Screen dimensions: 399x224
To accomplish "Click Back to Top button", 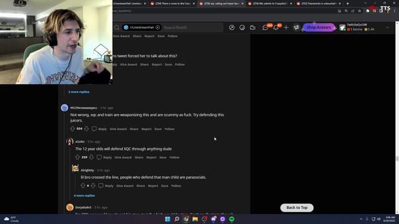I will (x=297, y=207).
